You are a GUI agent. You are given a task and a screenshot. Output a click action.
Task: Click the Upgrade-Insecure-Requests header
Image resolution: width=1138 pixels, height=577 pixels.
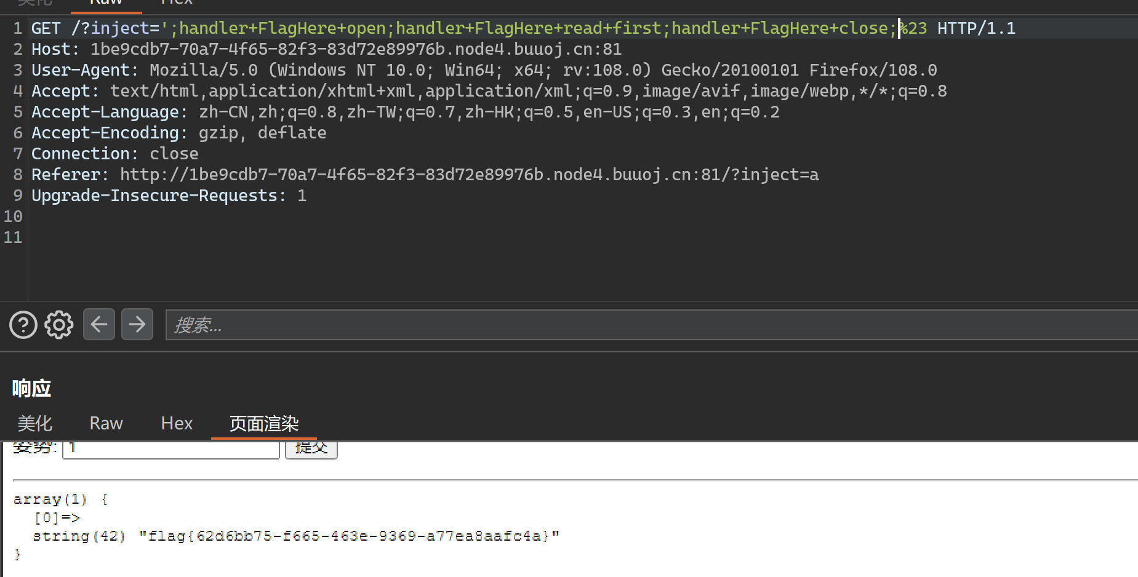click(x=169, y=196)
